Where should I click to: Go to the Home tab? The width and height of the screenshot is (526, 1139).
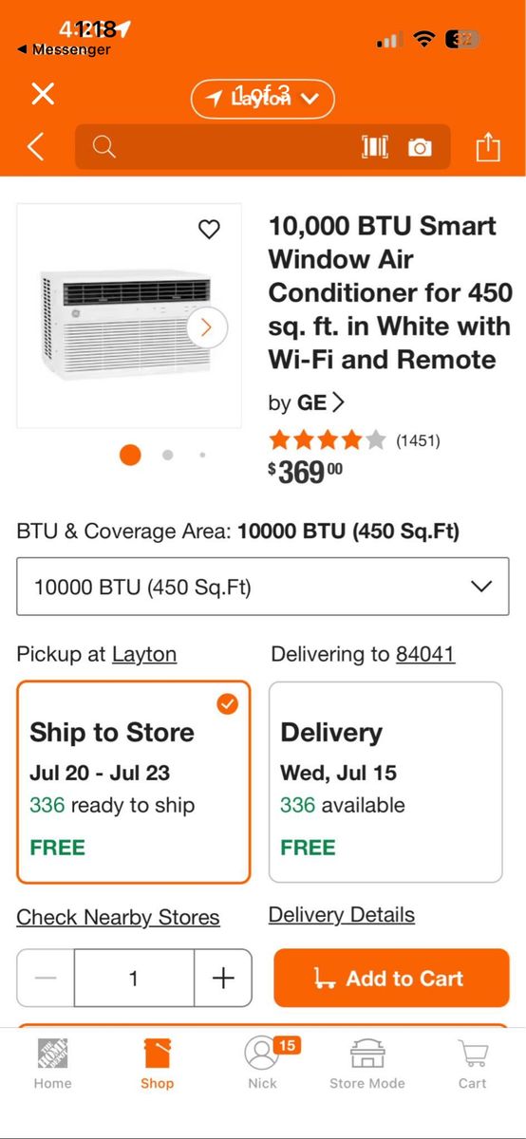click(52, 1063)
